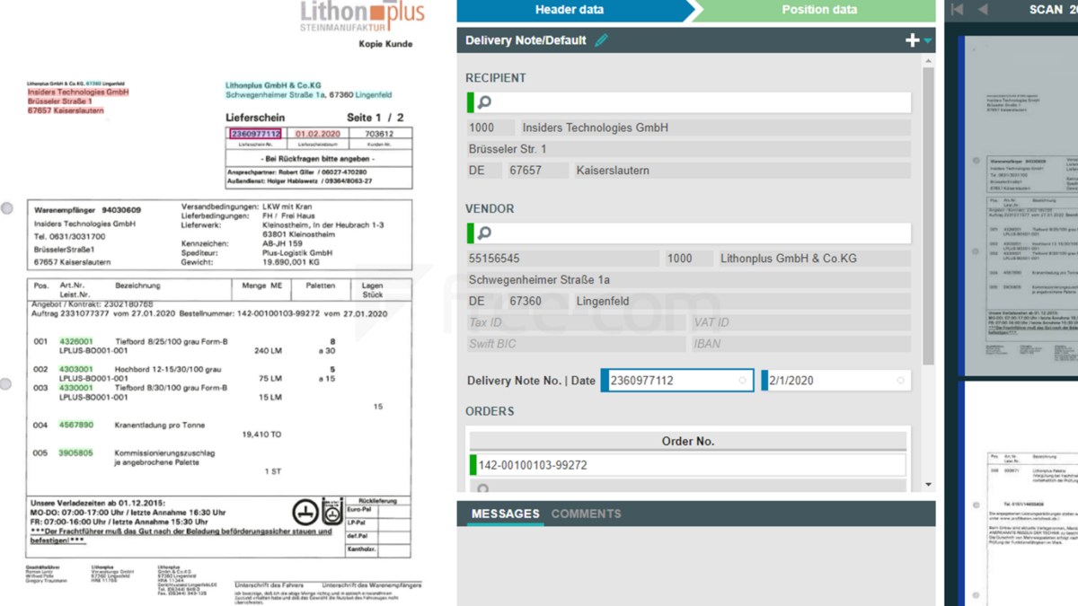Image resolution: width=1078 pixels, height=606 pixels.
Task: Expand the dropdown arrow beside the plus icon
Action: pyautogui.click(x=928, y=40)
